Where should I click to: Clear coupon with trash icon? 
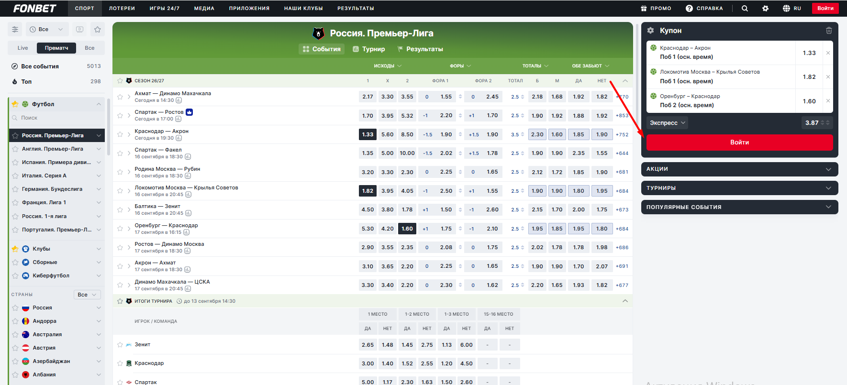pos(829,30)
